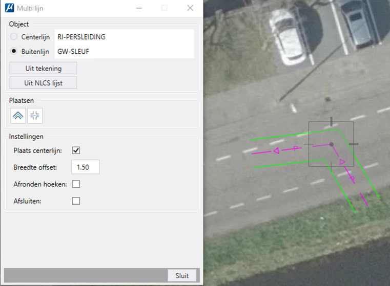Toggle the Plaats centerlijn checkbox
The width and height of the screenshot is (390, 286).
click(76, 150)
